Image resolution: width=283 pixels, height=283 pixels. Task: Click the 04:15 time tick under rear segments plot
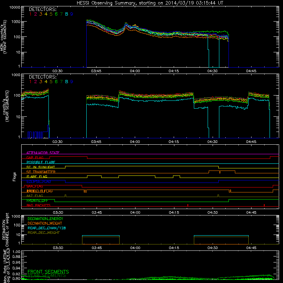174,142
